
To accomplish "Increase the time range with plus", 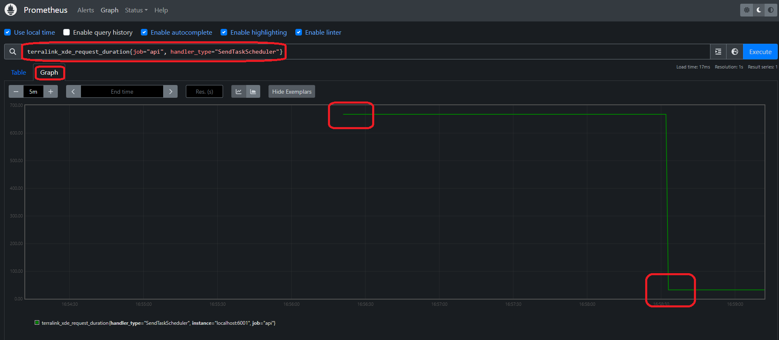I will tap(51, 92).
